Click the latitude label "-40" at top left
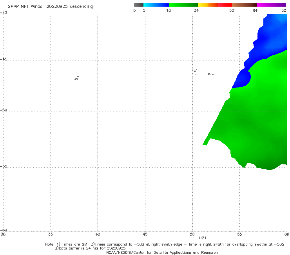This screenshot has width=290, height=255. coord(4,13)
